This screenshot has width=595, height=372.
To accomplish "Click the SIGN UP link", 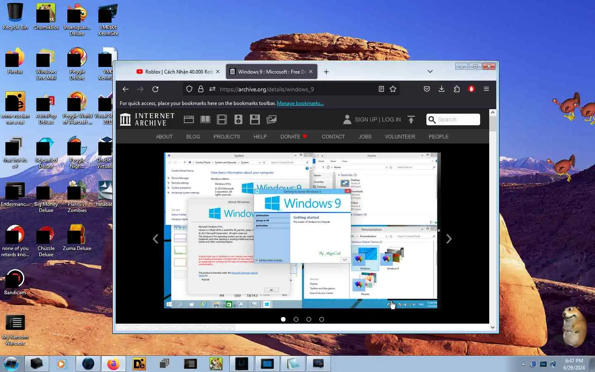I will [x=366, y=119].
